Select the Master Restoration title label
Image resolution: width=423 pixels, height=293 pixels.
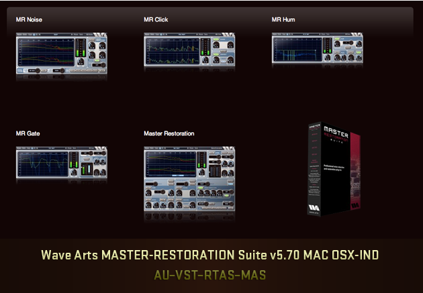point(169,133)
